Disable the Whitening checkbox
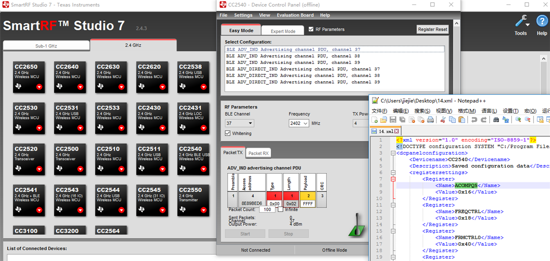This screenshot has width=550, height=261. pos(228,133)
